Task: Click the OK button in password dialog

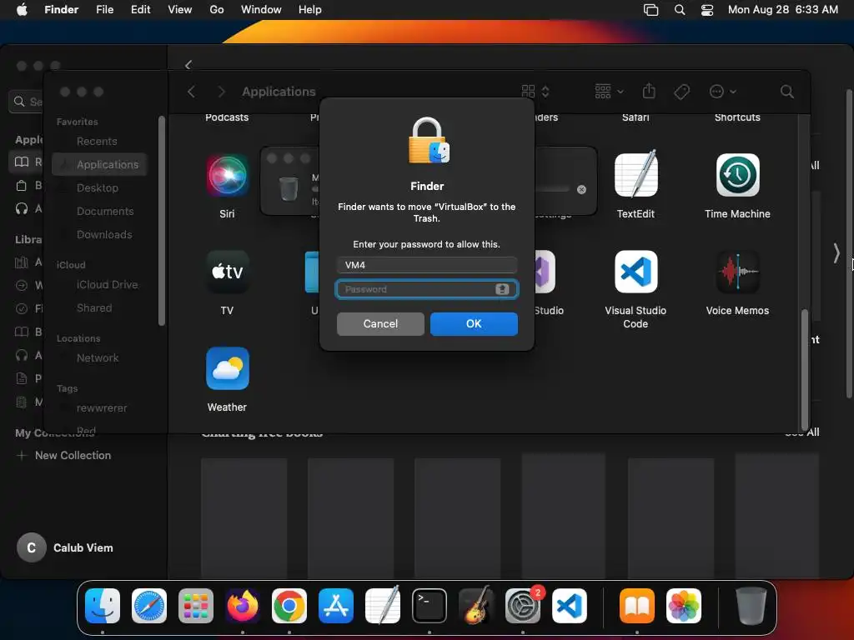Action: click(474, 324)
